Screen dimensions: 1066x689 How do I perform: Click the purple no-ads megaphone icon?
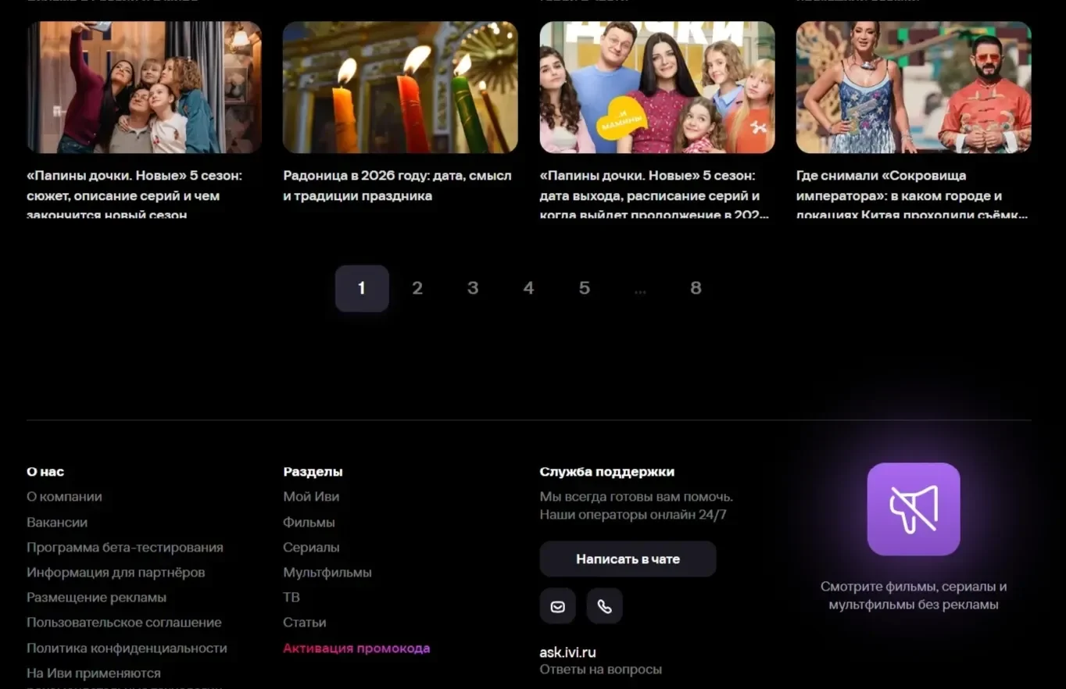(x=914, y=509)
